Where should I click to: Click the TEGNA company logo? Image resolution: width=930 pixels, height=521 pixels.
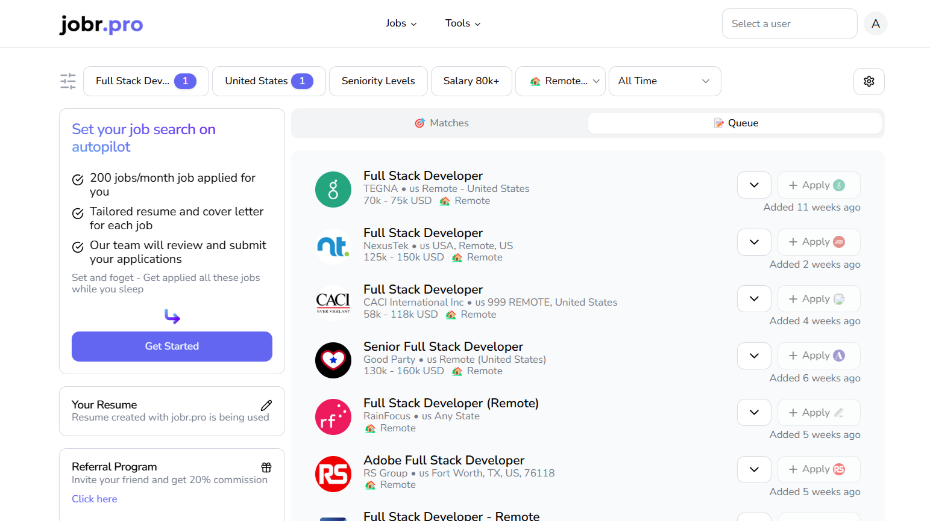click(x=333, y=190)
